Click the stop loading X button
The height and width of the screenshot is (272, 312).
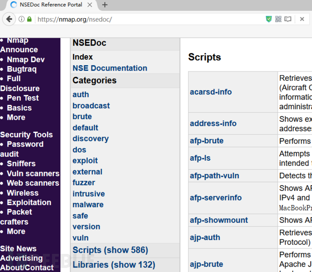pos(302,19)
